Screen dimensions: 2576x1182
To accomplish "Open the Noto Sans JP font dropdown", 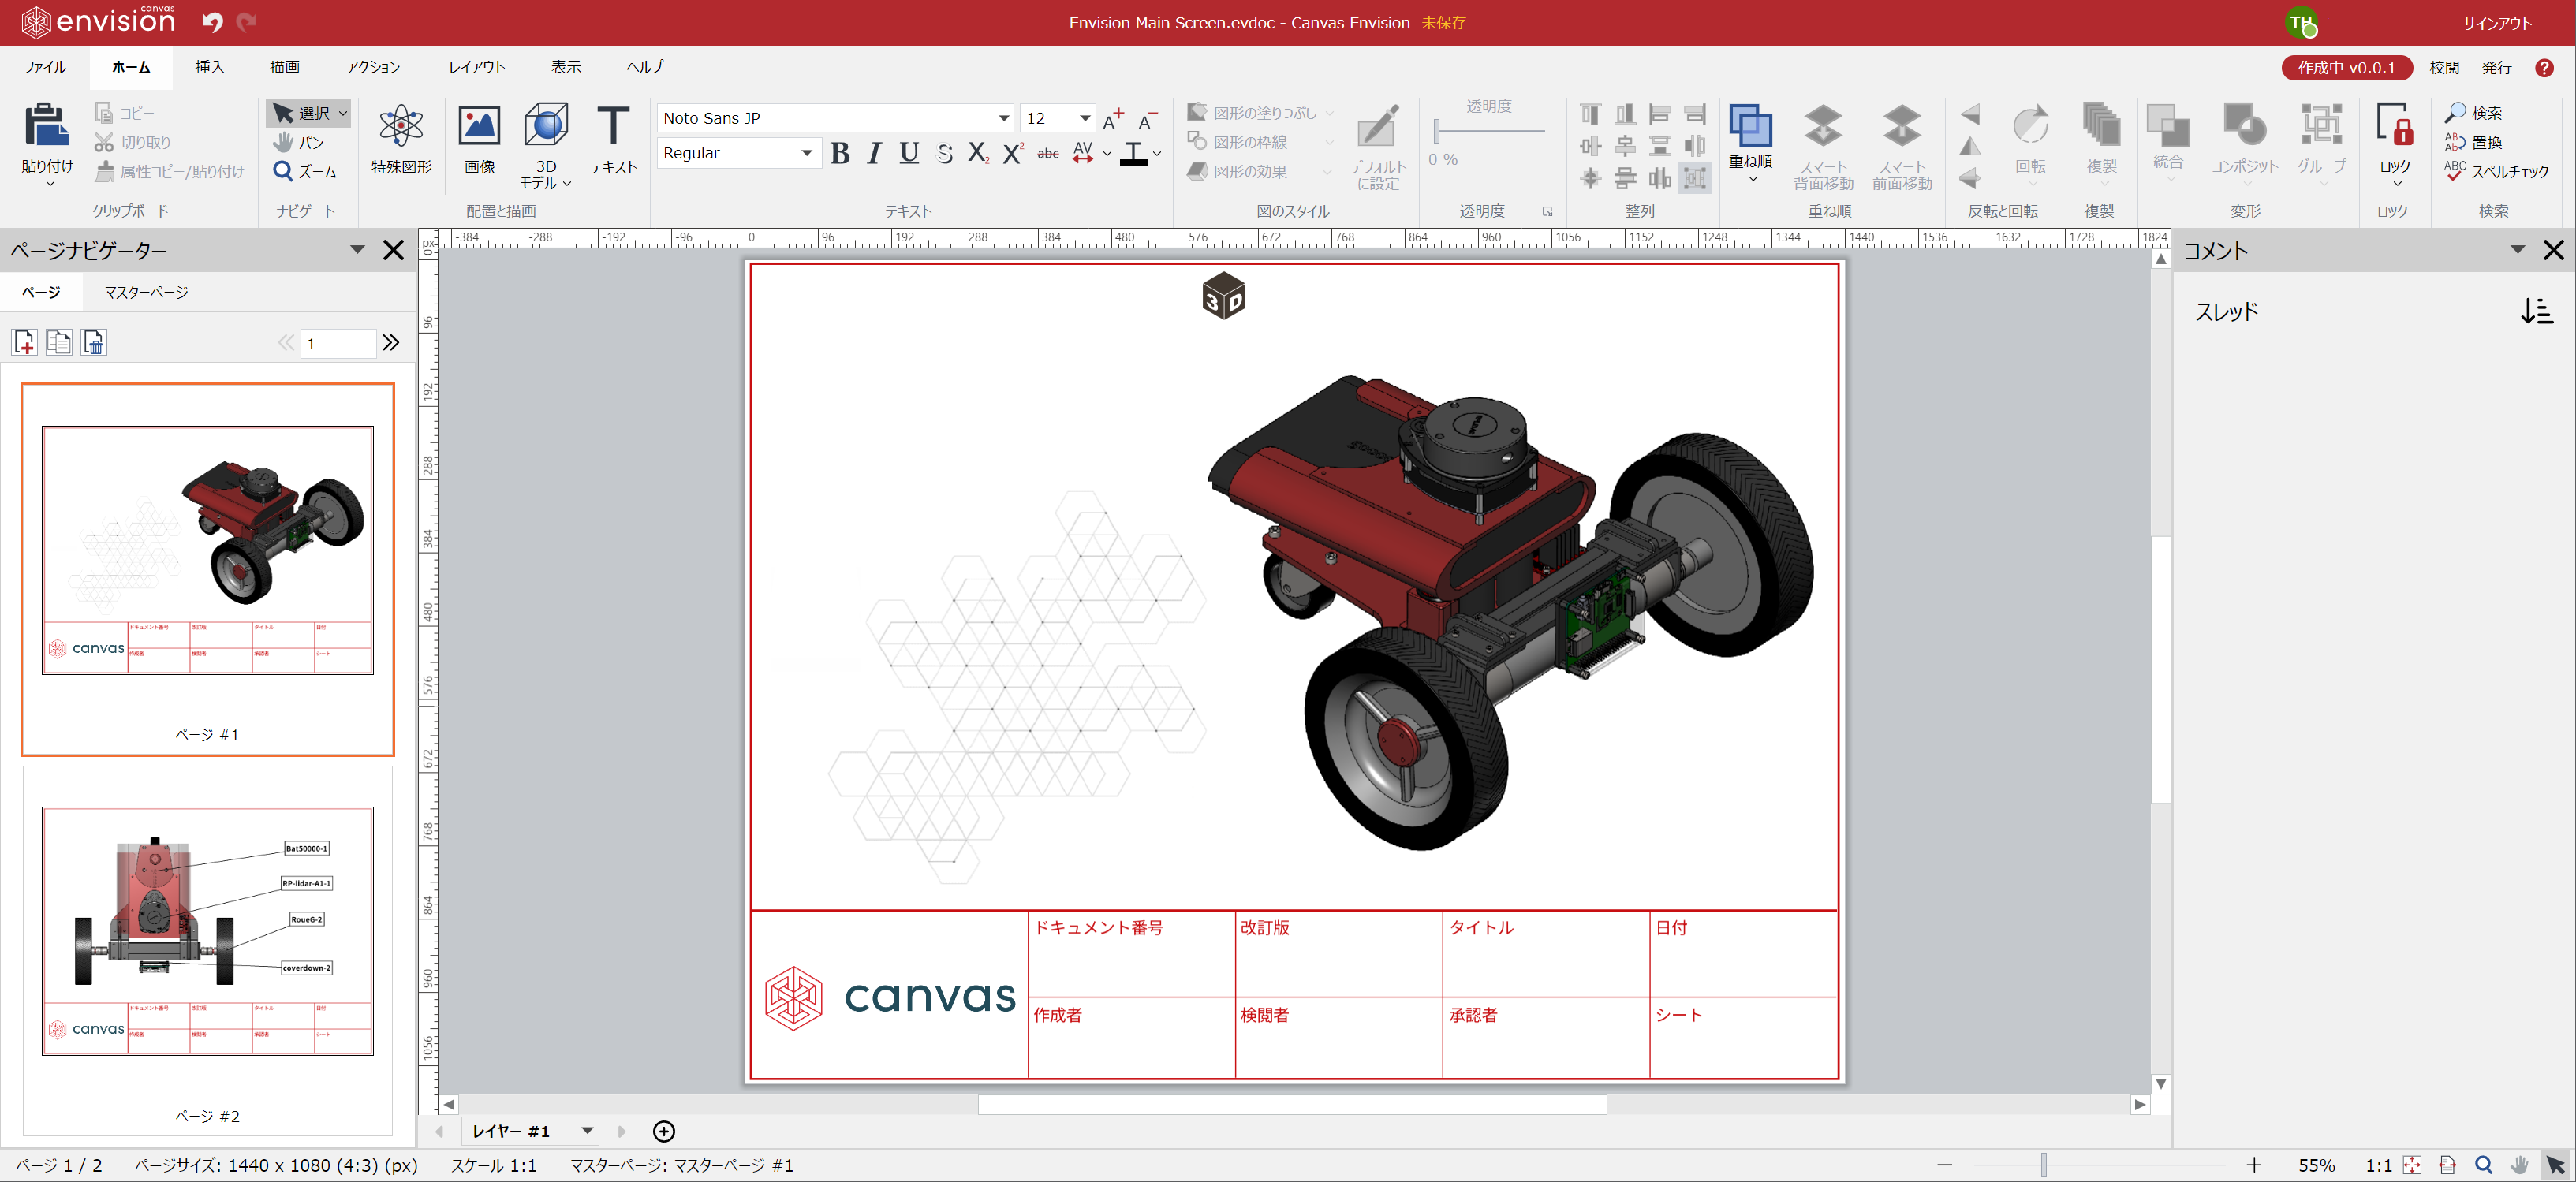I will click(1003, 118).
